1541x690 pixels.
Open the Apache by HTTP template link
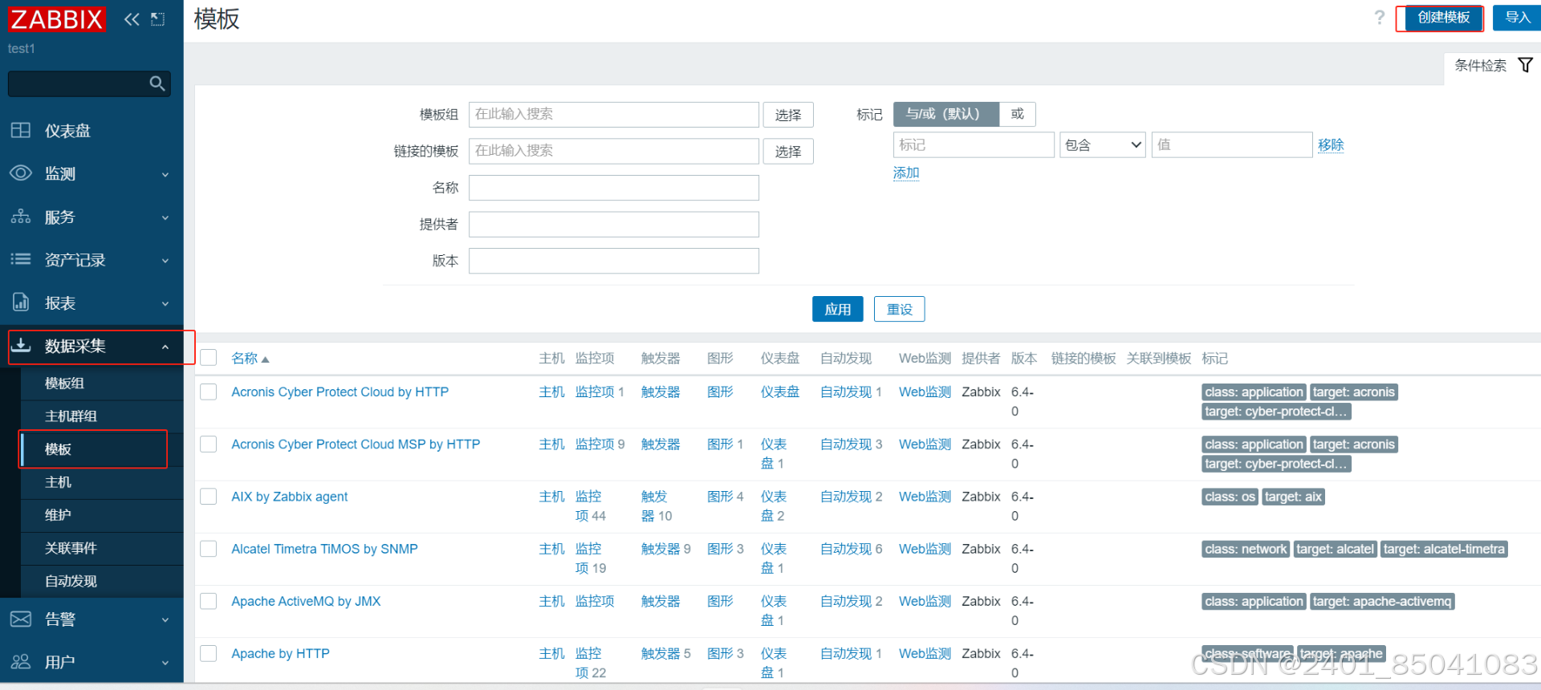pos(280,653)
